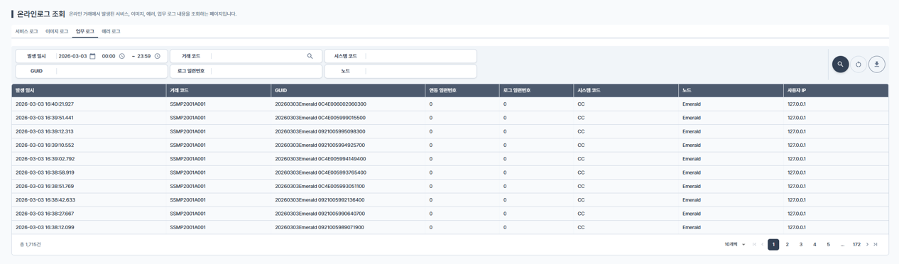Reset the search filters with the refresh icon

point(859,64)
